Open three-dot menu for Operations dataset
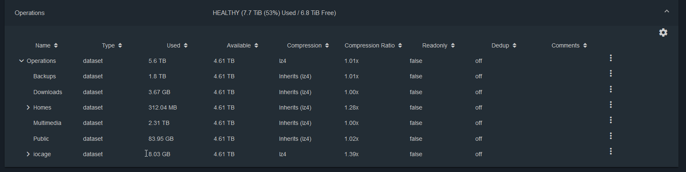 (610, 58)
